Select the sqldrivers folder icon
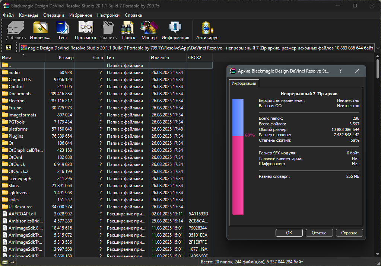This screenshot has width=381, height=266. point(5,192)
